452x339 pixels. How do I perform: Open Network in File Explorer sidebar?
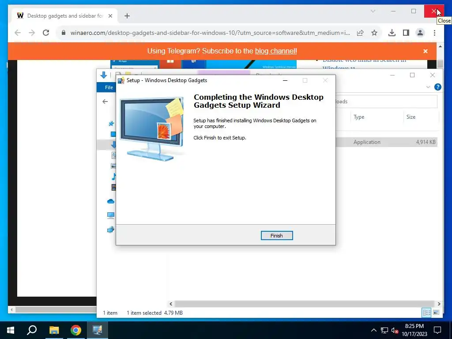tap(111, 230)
